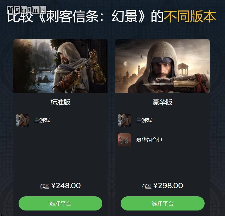225x216 pixels.
Task: Open the 豪华版 banner artwork
Action: (x=162, y=66)
